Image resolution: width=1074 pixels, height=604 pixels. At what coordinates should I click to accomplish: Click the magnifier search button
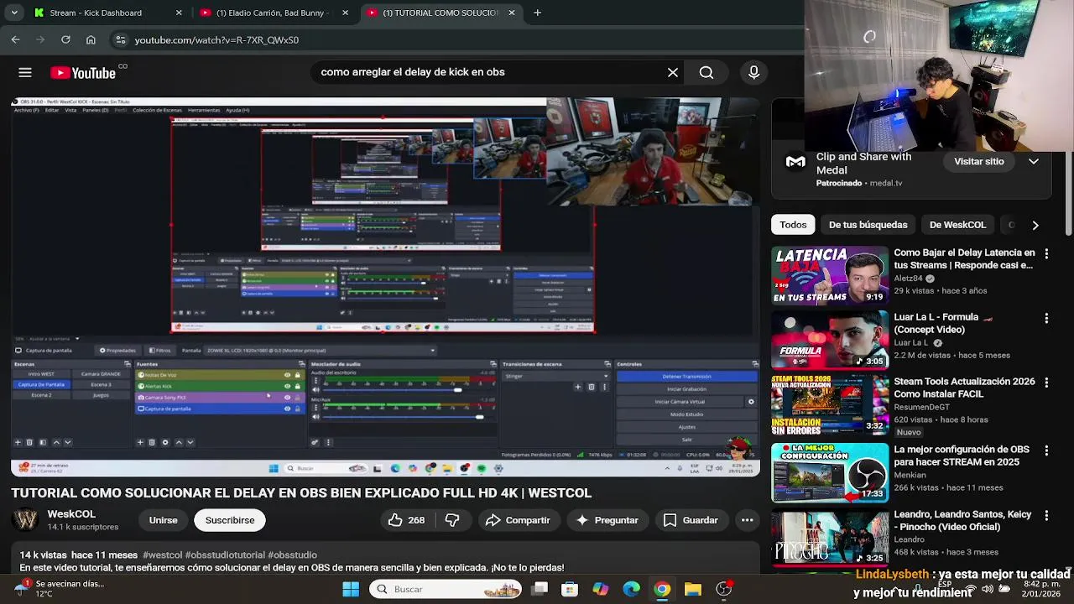pyautogui.click(x=706, y=72)
